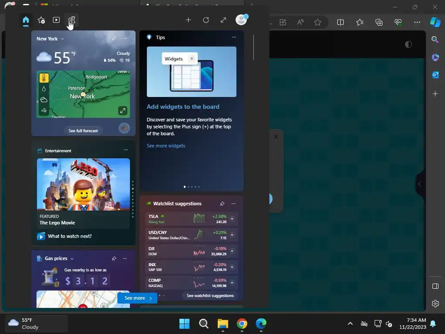Click See more widgets link

[166, 146]
